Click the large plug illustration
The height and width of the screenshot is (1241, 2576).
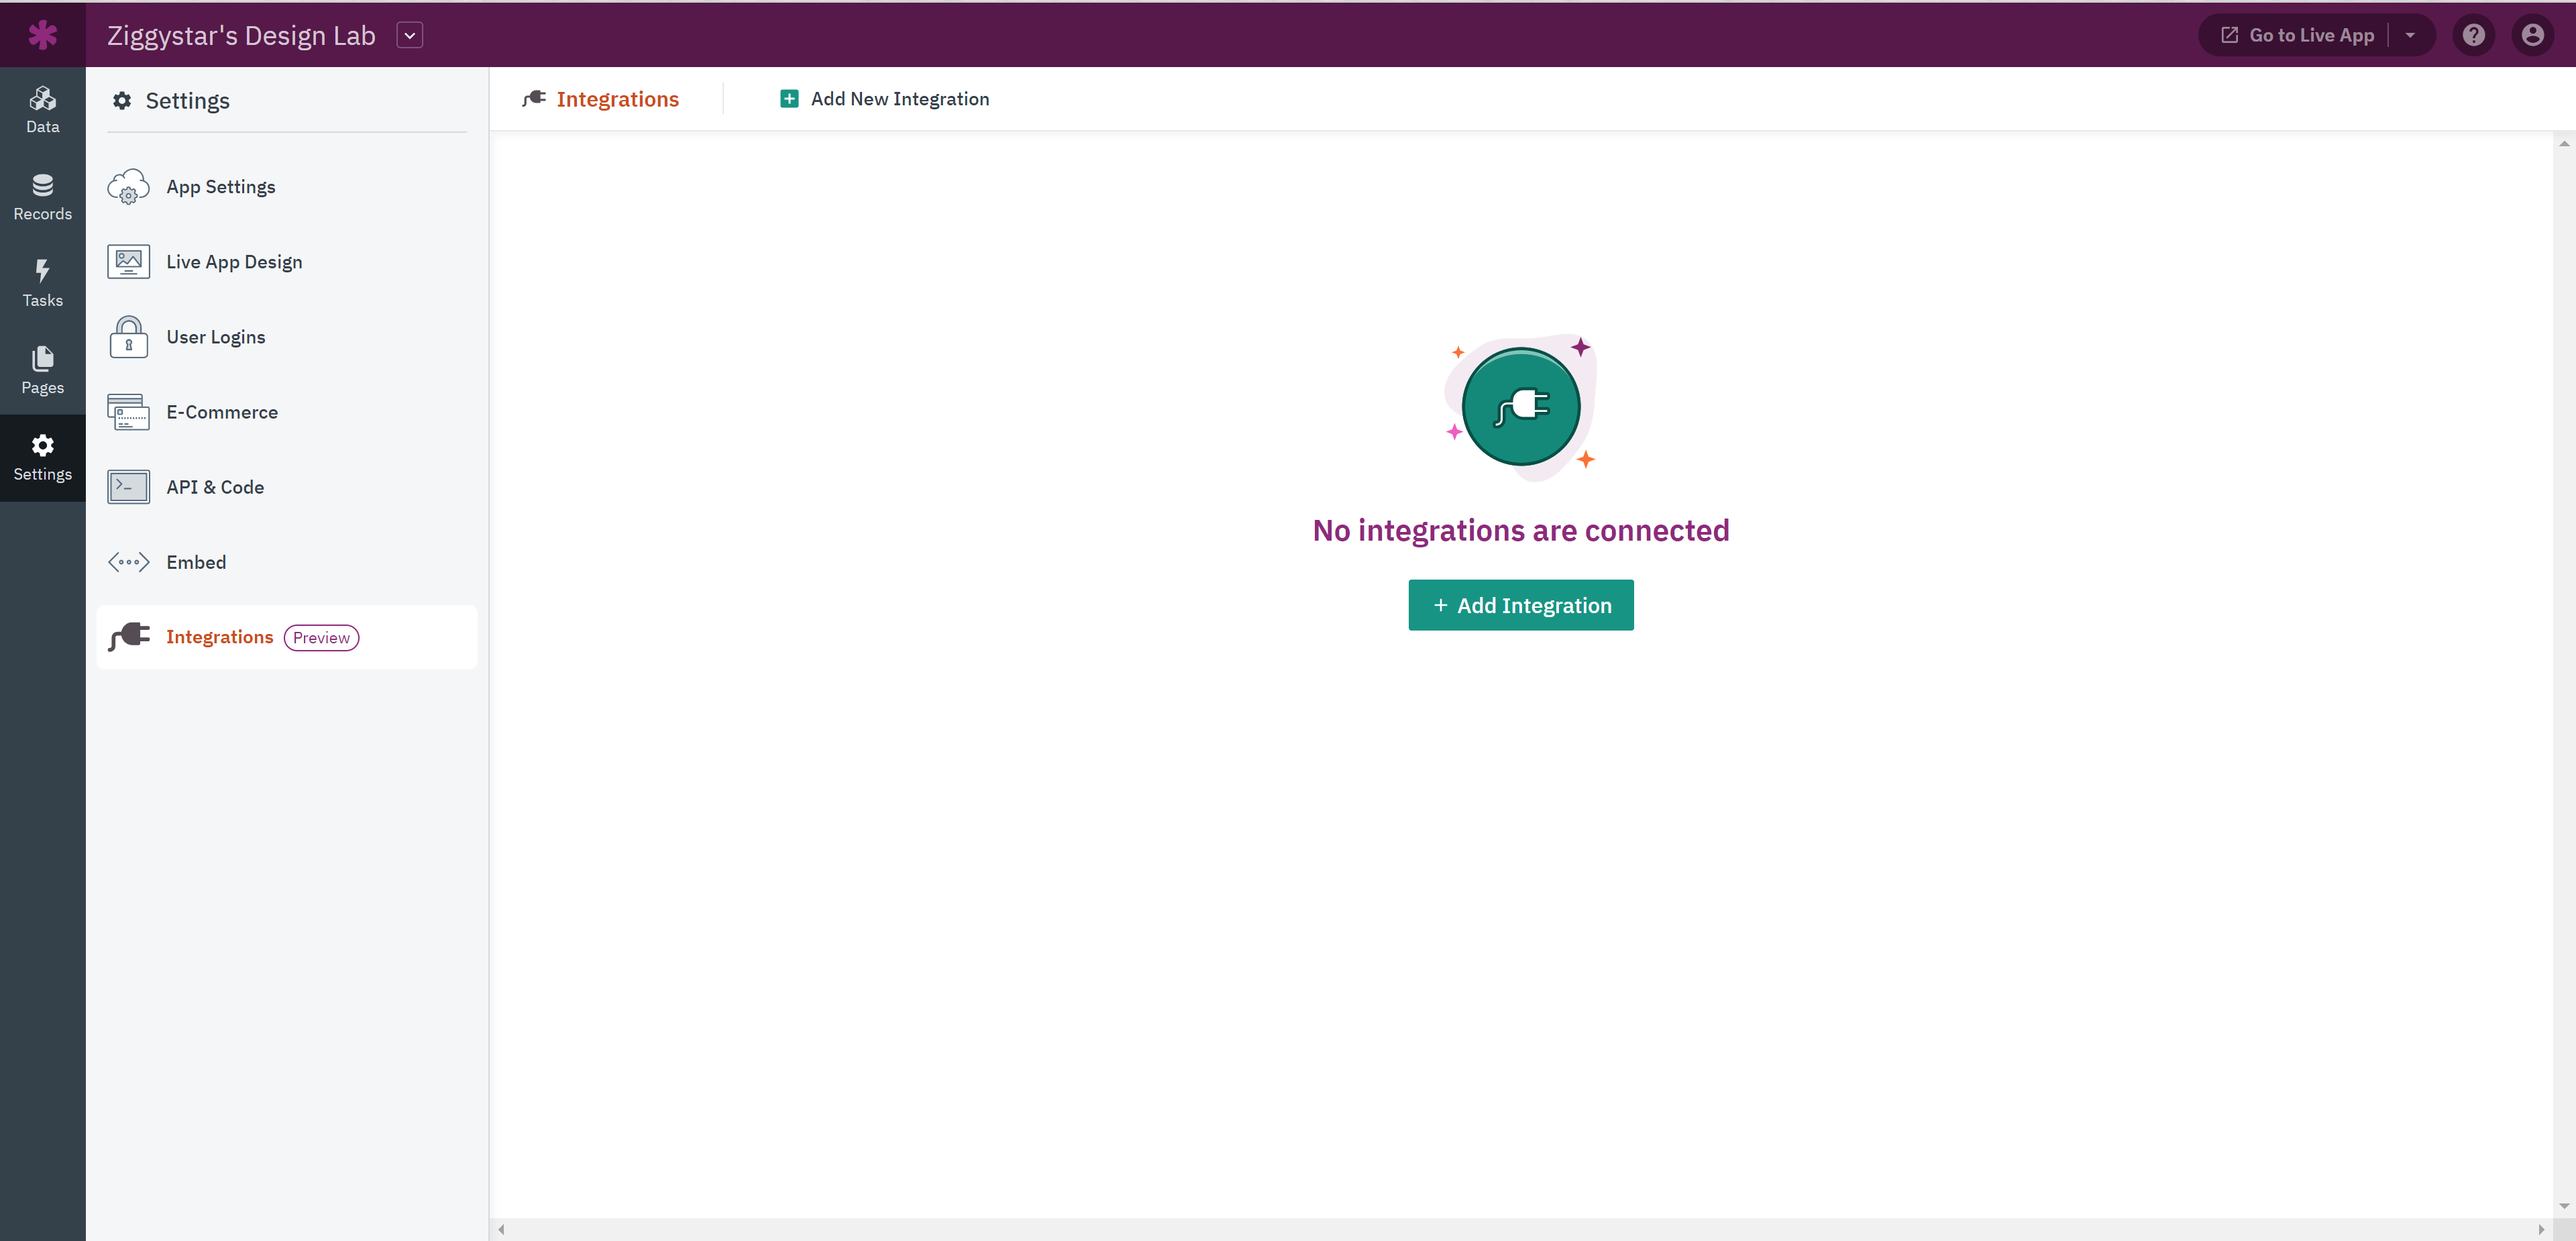pos(1520,406)
